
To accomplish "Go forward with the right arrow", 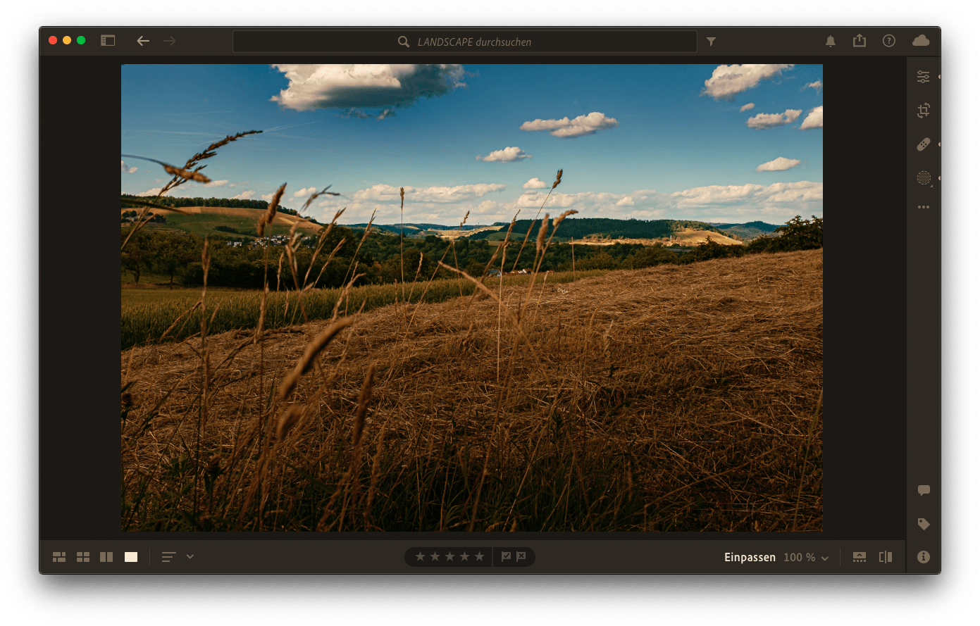I will coord(170,41).
